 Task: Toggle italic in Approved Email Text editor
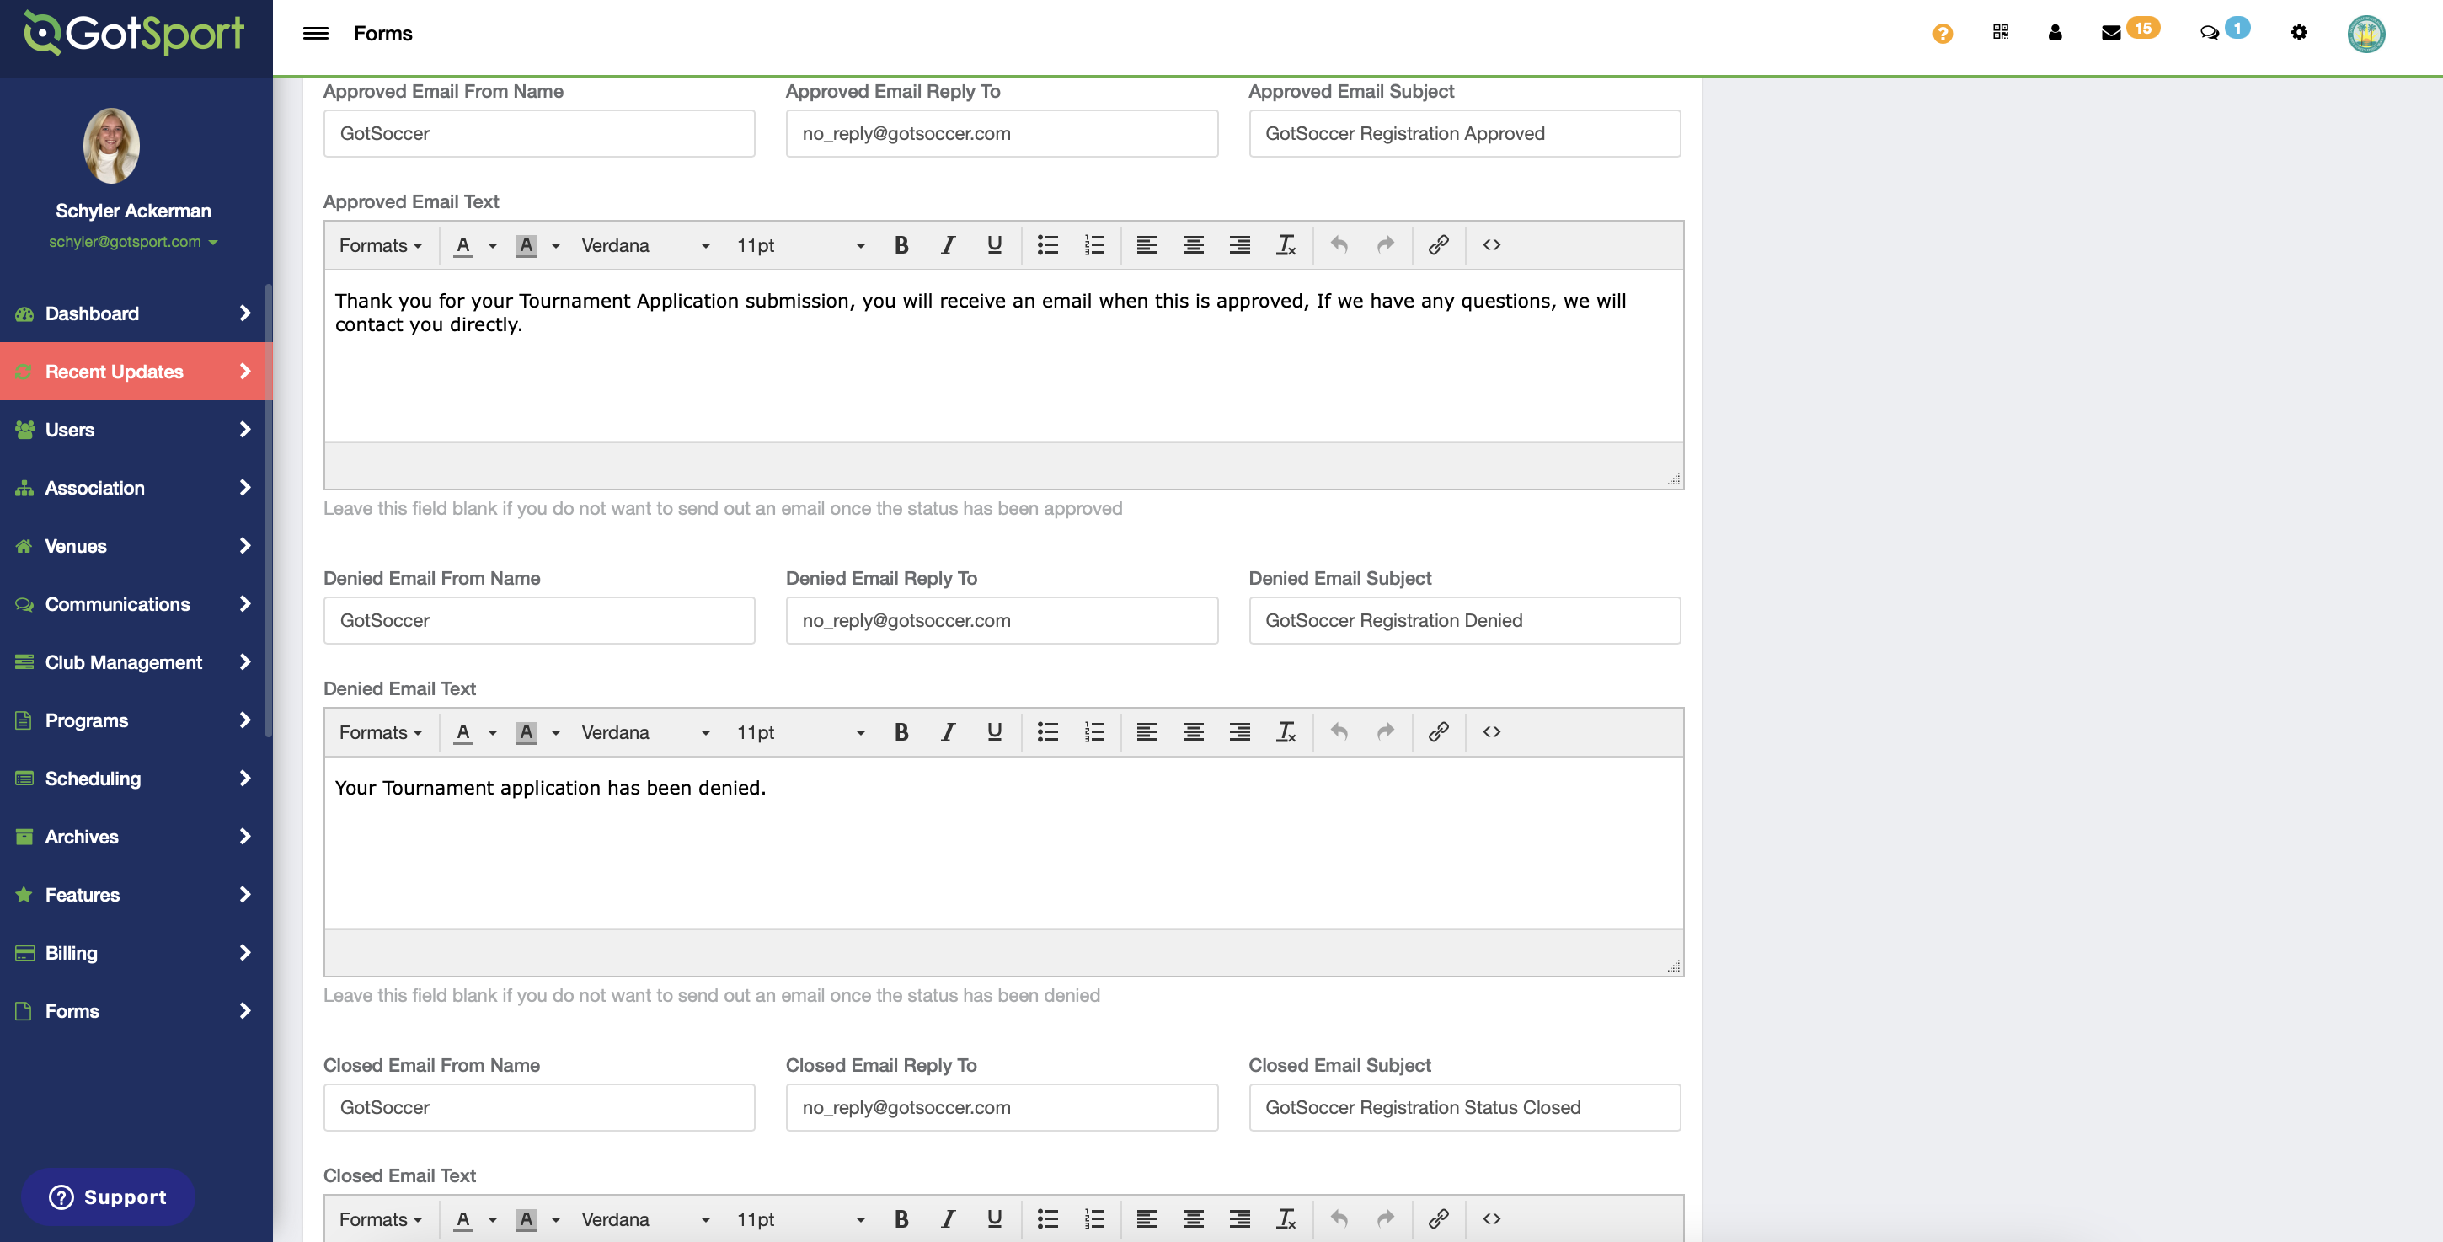coord(948,246)
